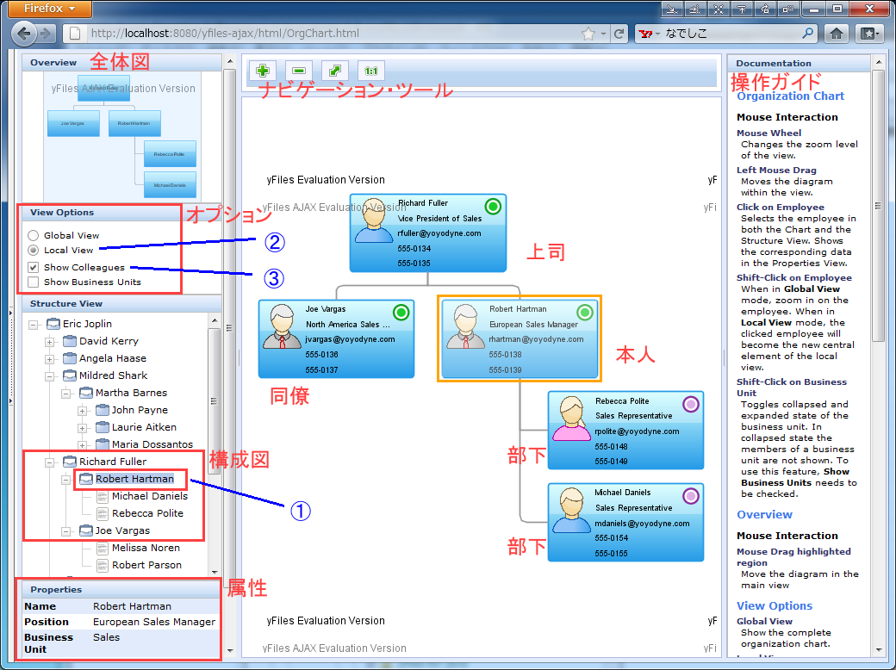This screenshot has width=896, height=670.
Task: Expand the David Kerry tree node
Action: (x=50, y=341)
